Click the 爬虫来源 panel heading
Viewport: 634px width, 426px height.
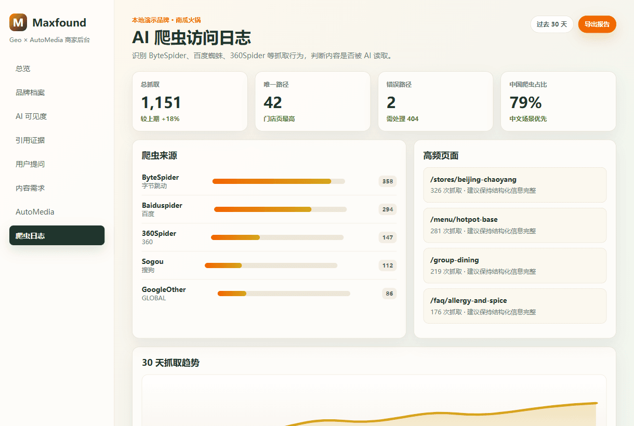click(x=160, y=155)
